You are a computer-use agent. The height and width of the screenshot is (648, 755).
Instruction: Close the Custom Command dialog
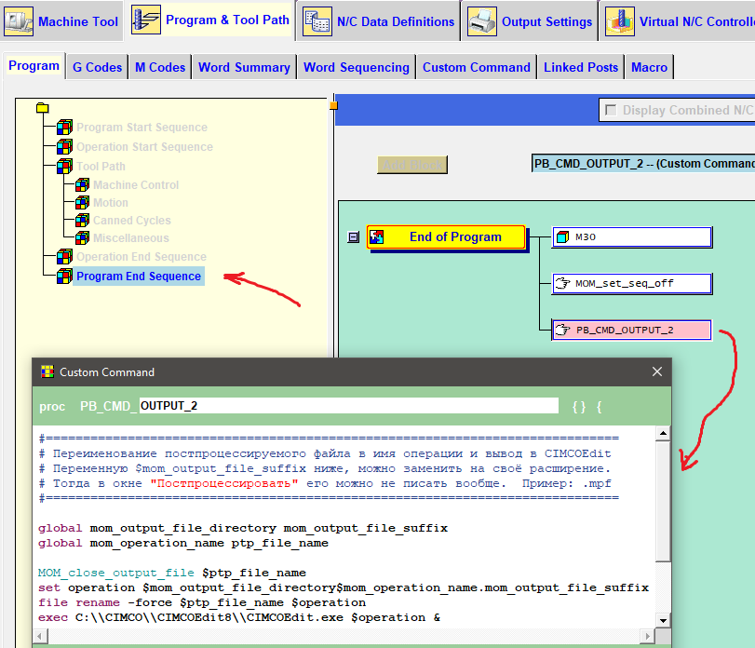[657, 371]
